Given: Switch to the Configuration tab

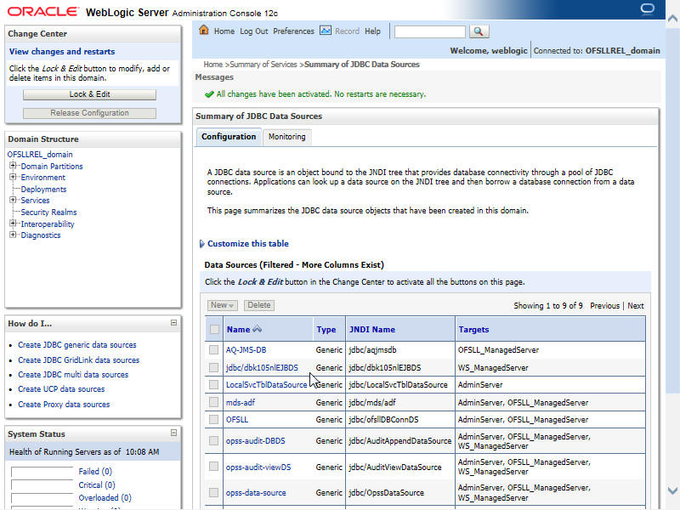Looking at the screenshot, I should tap(229, 137).
